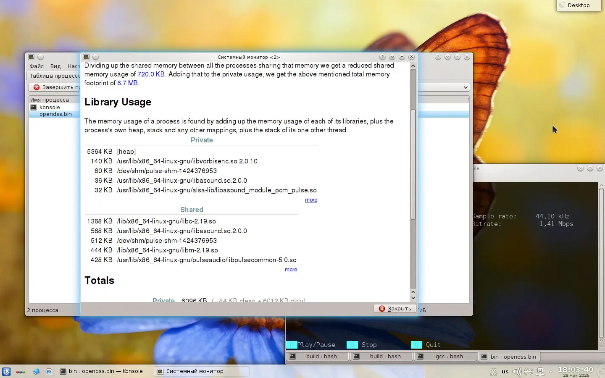Image resolution: width=605 pixels, height=378 pixels.
Task: Click the Quit label in the Konsole terminal
Action: [433, 345]
